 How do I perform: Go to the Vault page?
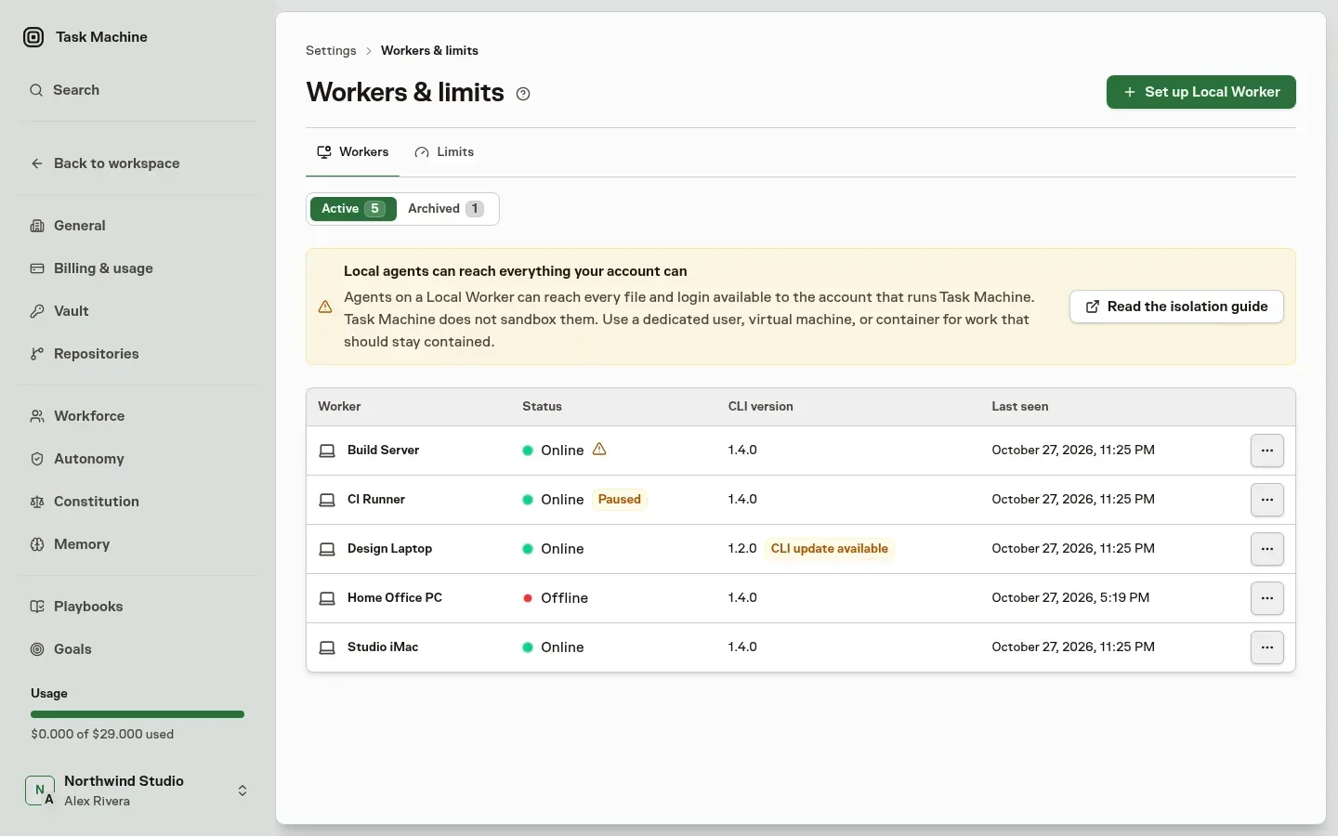[138, 311]
